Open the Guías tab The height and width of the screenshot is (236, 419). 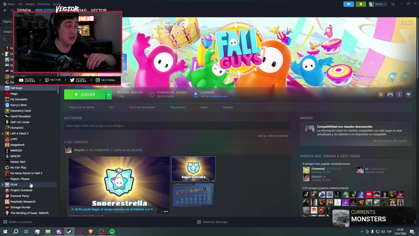point(204,107)
